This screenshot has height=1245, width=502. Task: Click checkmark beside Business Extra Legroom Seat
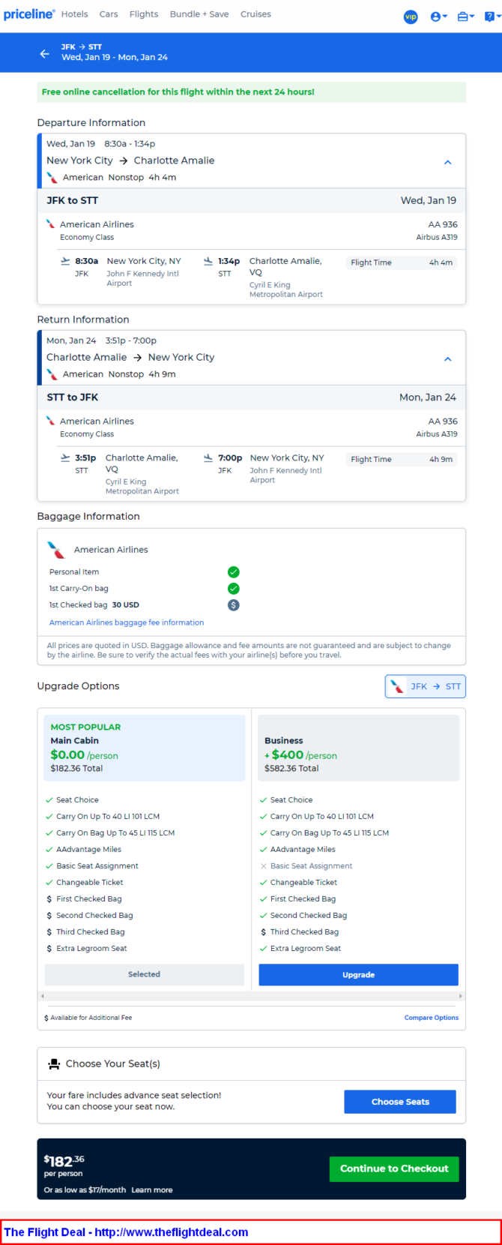263,949
